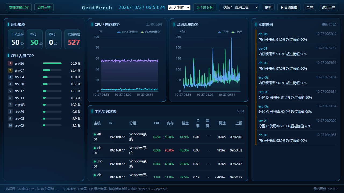Click the 刷新 button

268,7
